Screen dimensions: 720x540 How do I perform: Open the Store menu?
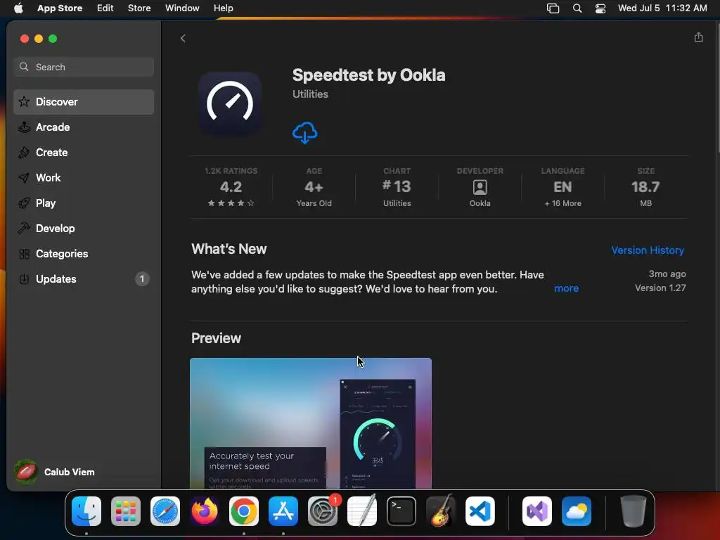(x=139, y=8)
